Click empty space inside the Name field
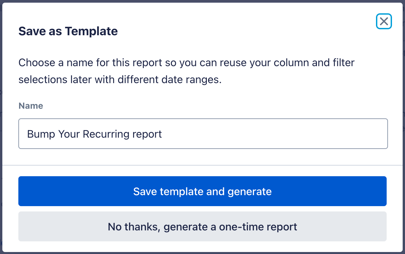Image resolution: width=405 pixels, height=254 pixels. pyautogui.click(x=274, y=134)
